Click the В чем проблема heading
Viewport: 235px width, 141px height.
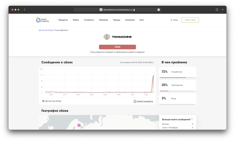coord(174,62)
